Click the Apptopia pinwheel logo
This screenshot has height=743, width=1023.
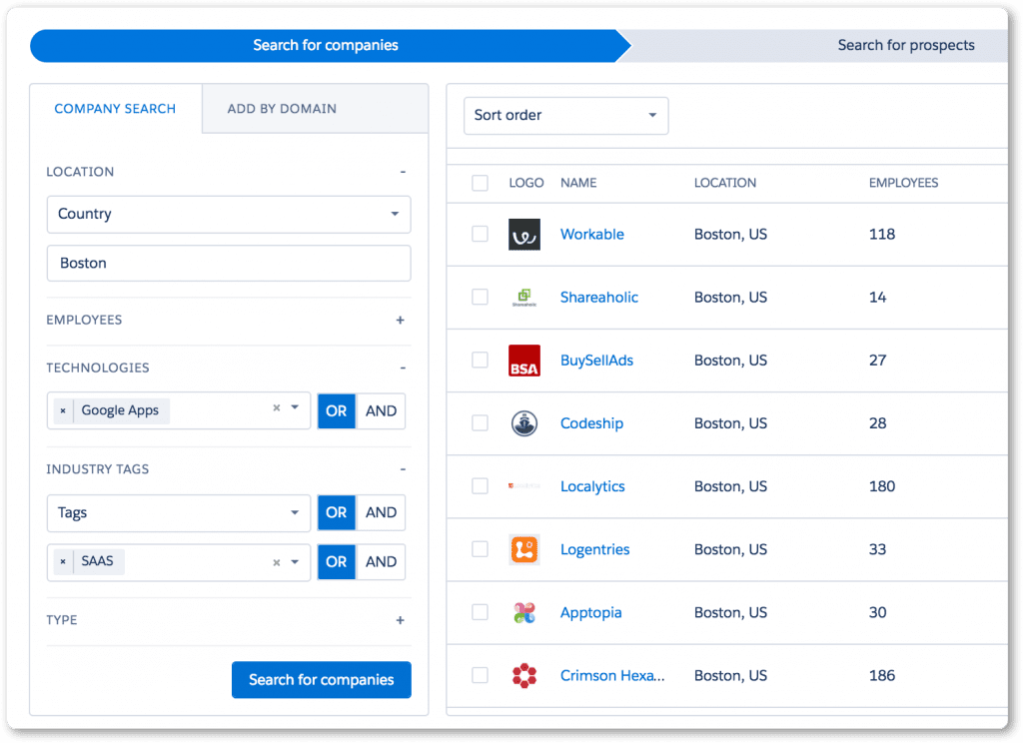point(523,612)
